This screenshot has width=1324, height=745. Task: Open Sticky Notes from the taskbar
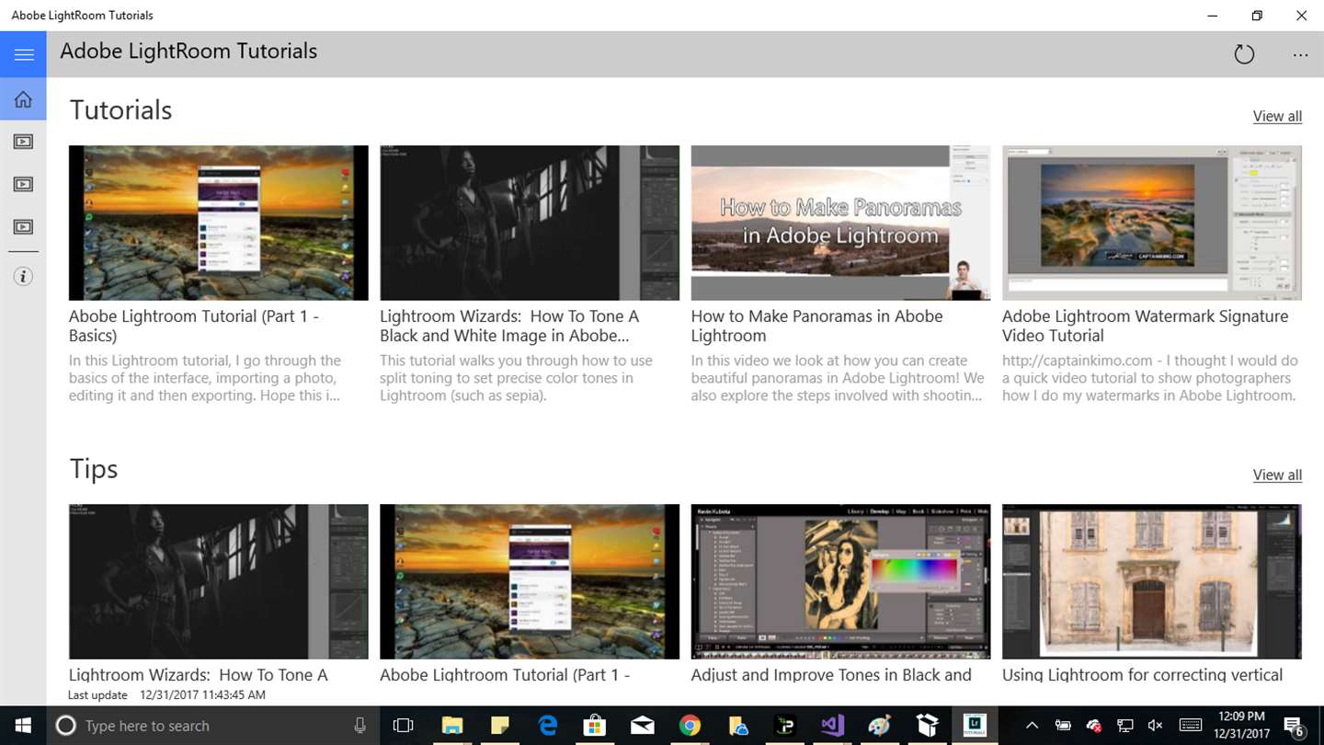pos(499,726)
